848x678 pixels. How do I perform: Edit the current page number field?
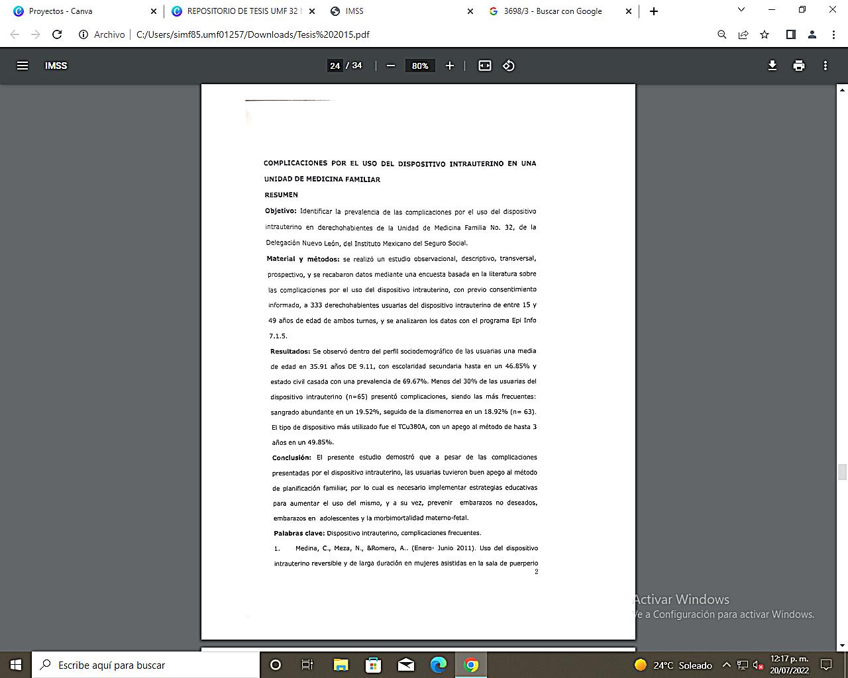click(335, 66)
